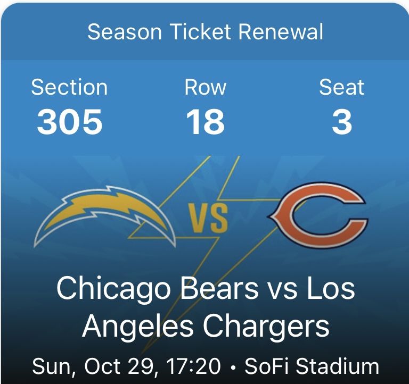Viewport: 409px width, 384px height.
Task: Open the SoFi Stadium venue text
Action: coord(312,367)
